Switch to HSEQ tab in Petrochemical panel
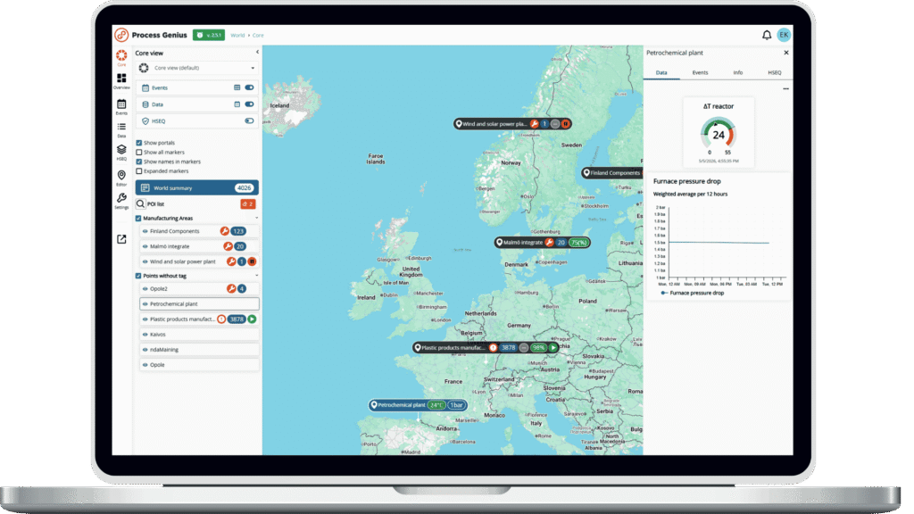This screenshot has width=914, height=514. pyautogui.click(x=774, y=73)
